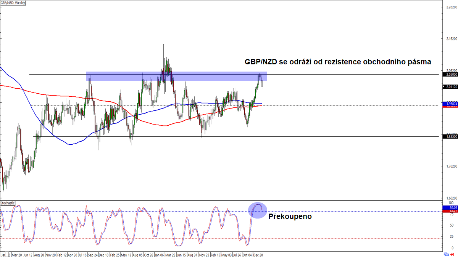Click the 2.26200 price axis value
This screenshot has height=257, width=458.
click(x=452, y=7)
